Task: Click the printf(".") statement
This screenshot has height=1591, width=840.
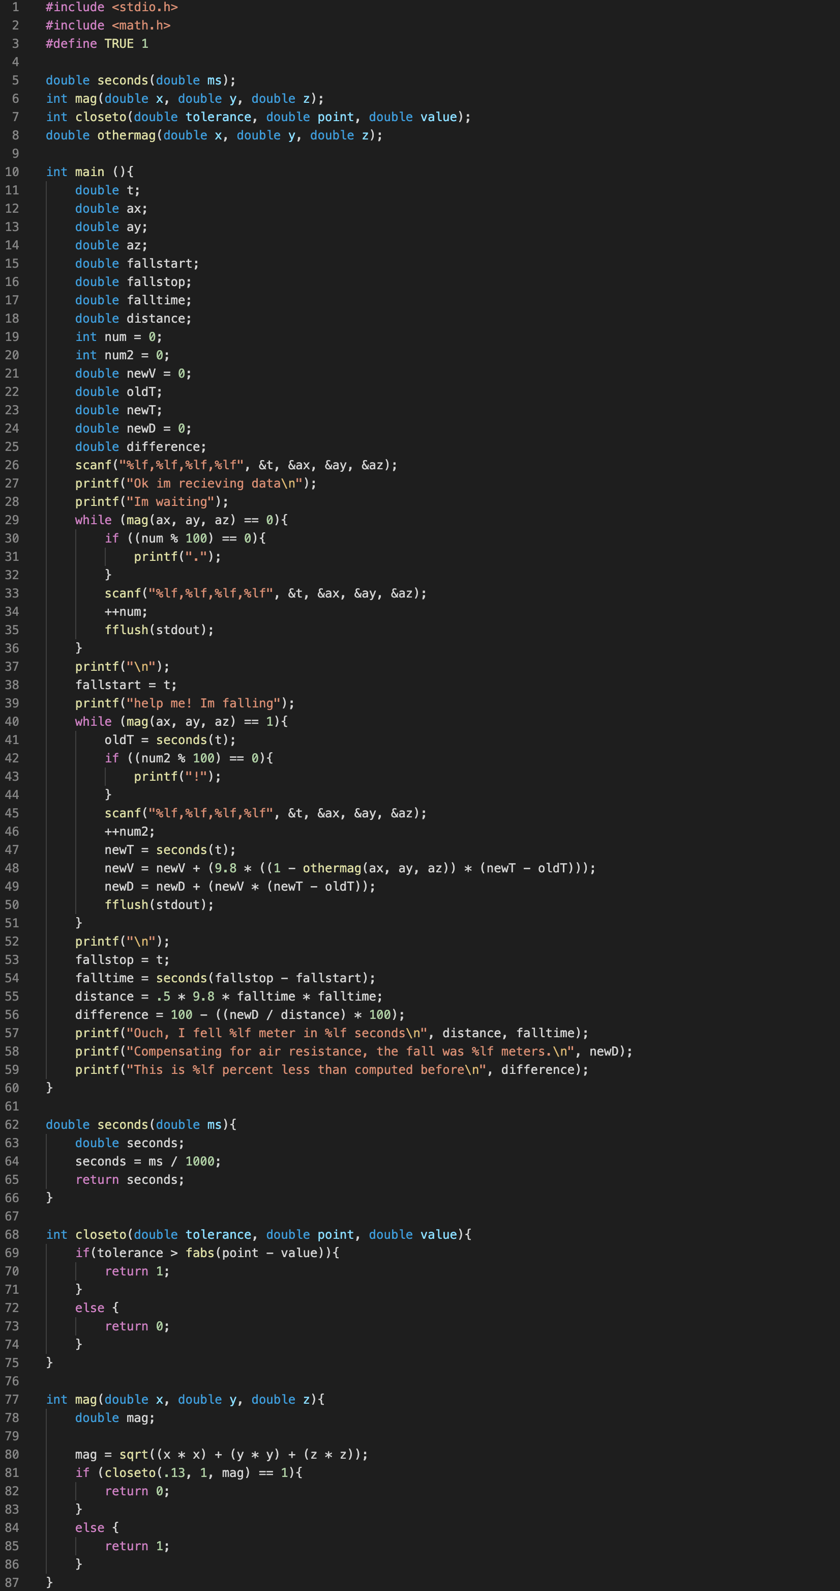Action: pos(178,556)
